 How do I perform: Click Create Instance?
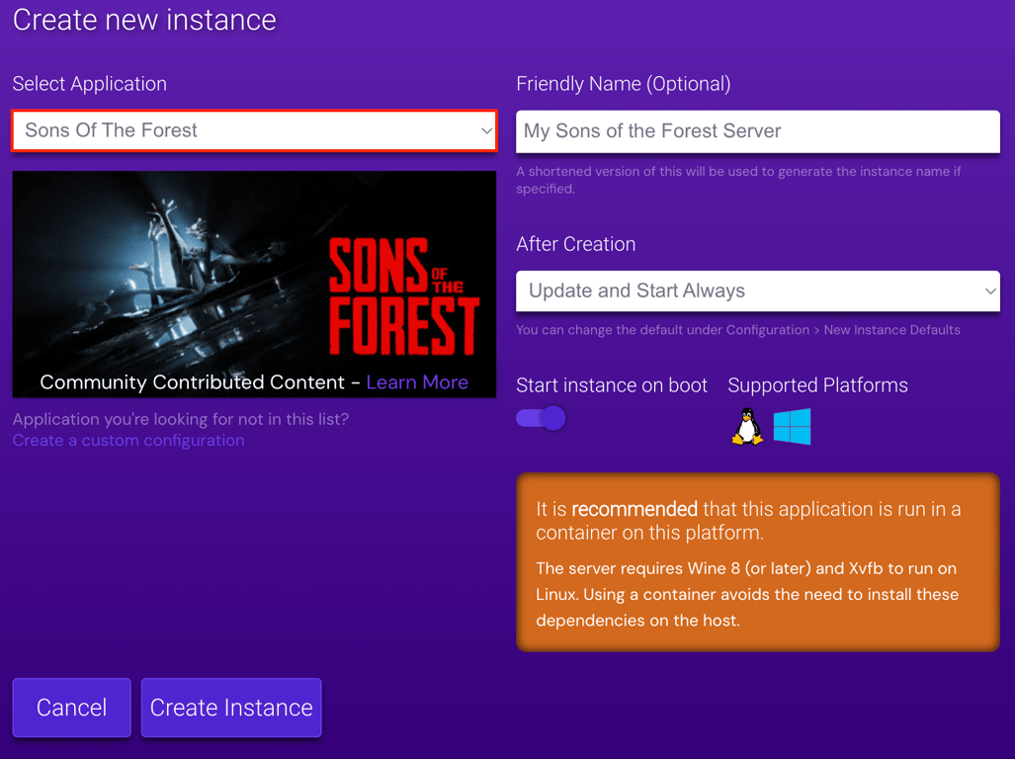click(x=230, y=708)
